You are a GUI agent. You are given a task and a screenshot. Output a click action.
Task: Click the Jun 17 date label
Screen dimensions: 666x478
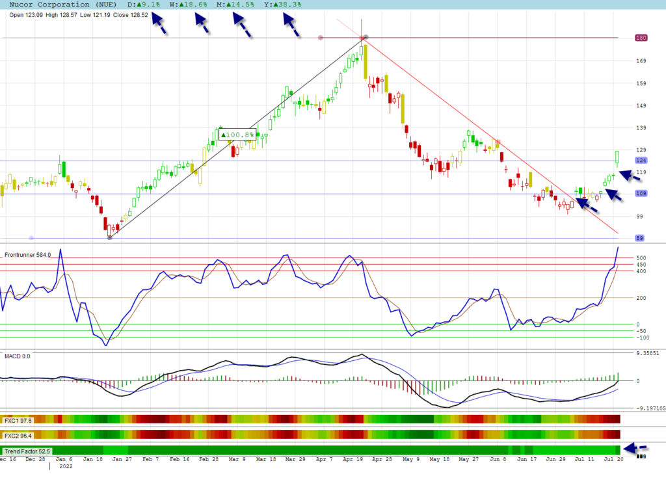click(x=527, y=459)
